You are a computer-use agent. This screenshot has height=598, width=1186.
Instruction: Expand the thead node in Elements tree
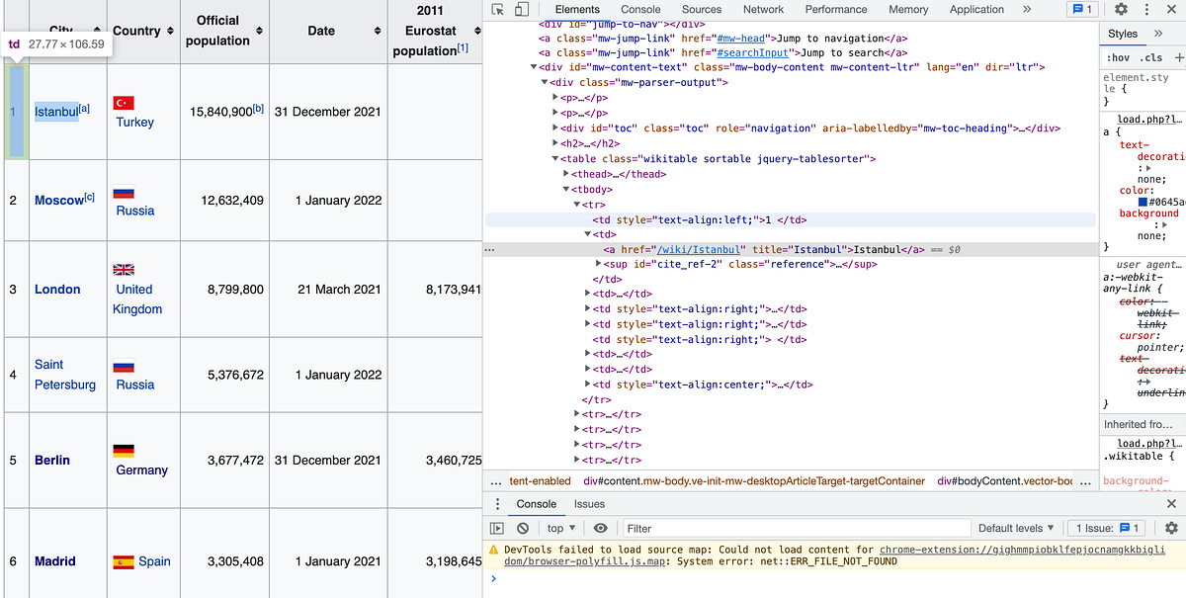click(566, 174)
